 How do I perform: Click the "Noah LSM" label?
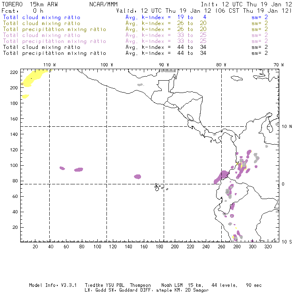172,285
